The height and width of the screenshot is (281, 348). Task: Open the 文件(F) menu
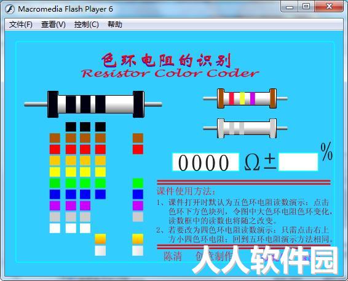point(21,25)
